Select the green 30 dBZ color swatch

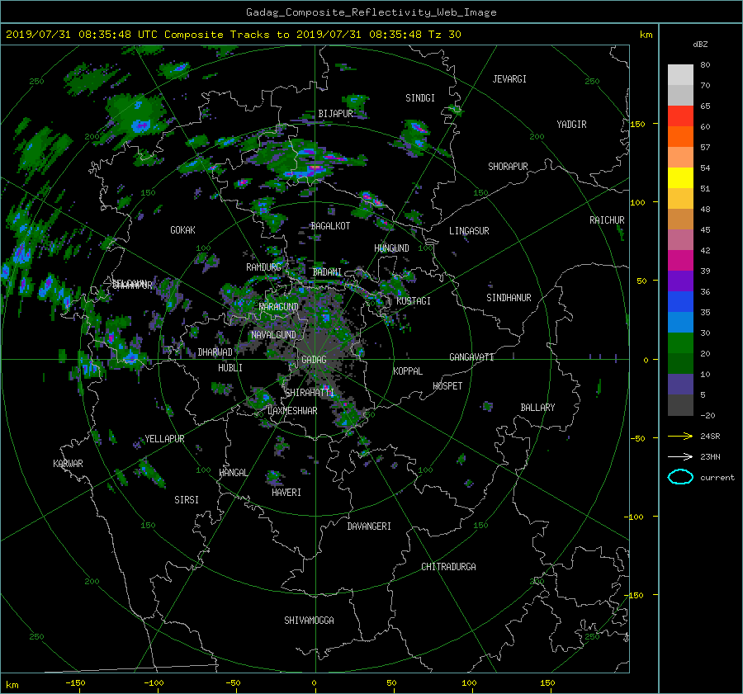[680, 342]
